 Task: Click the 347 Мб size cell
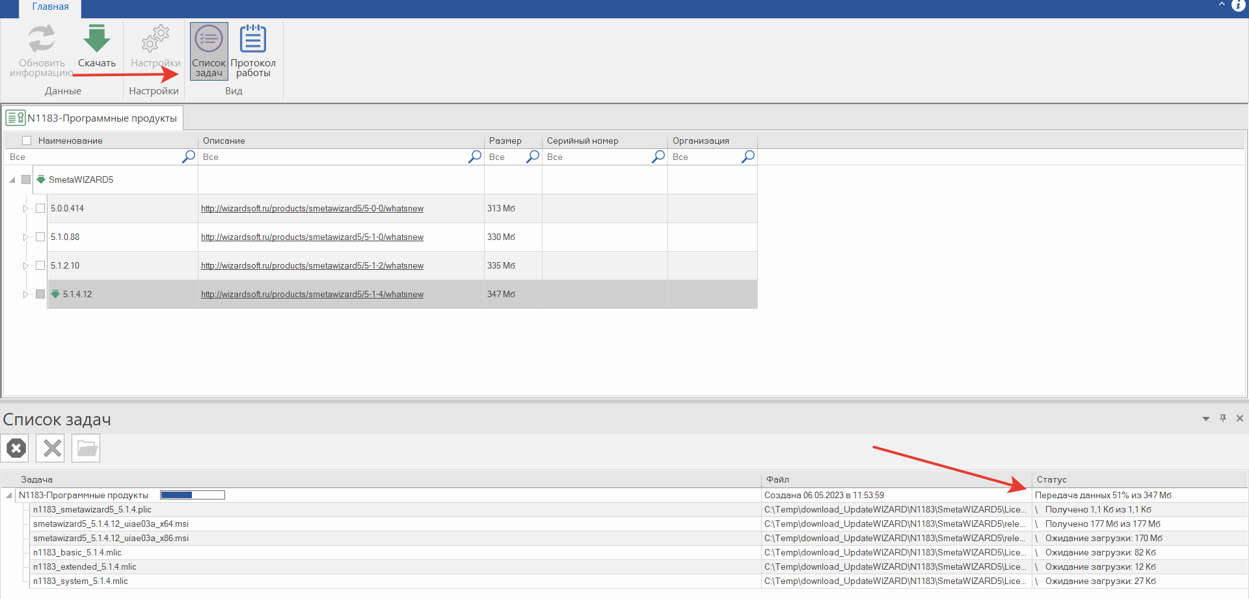(513, 294)
